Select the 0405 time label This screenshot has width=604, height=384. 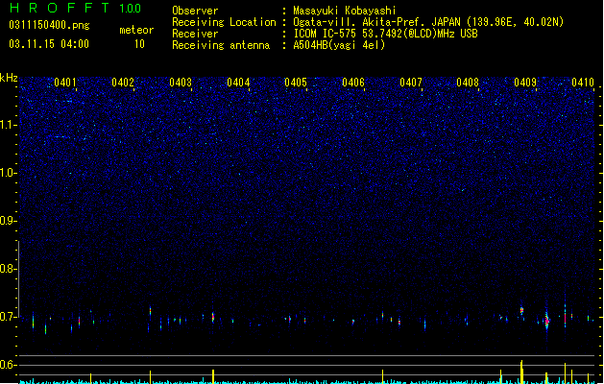pos(296,82)
